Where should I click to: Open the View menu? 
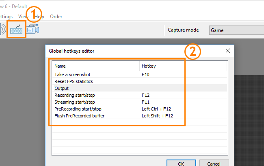coord(23,17)
